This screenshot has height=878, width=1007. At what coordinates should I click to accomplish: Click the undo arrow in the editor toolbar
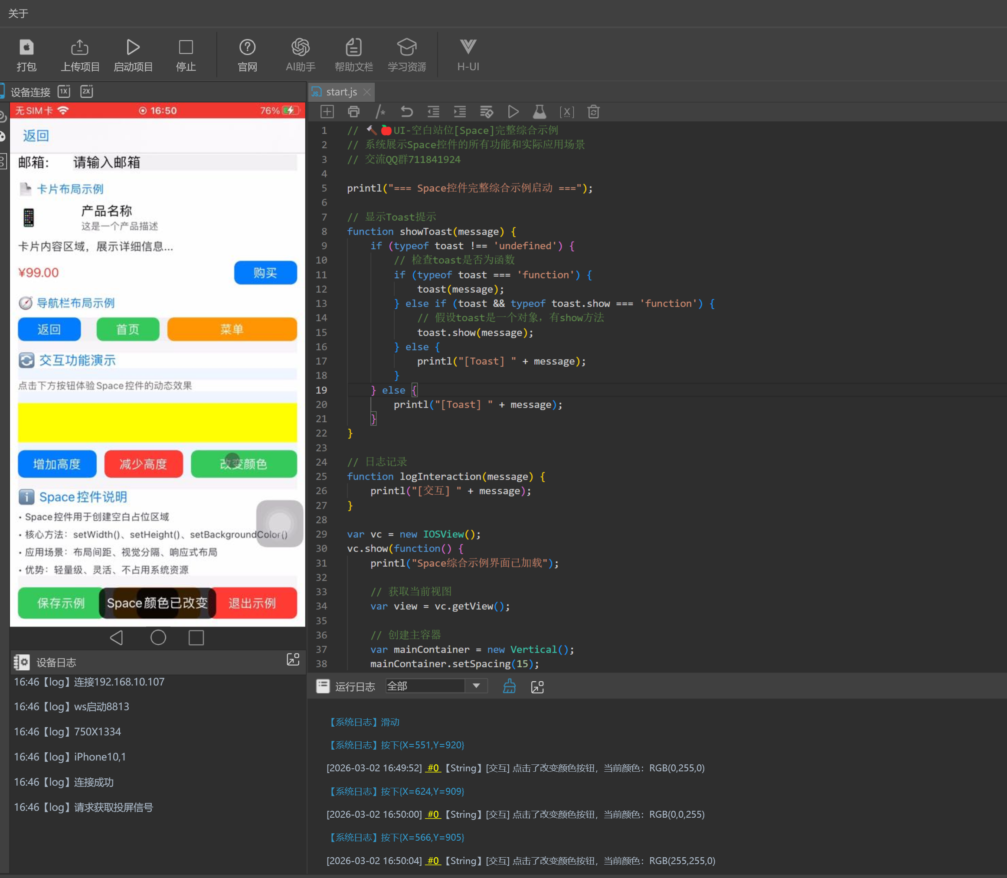[x=406, y=112]
